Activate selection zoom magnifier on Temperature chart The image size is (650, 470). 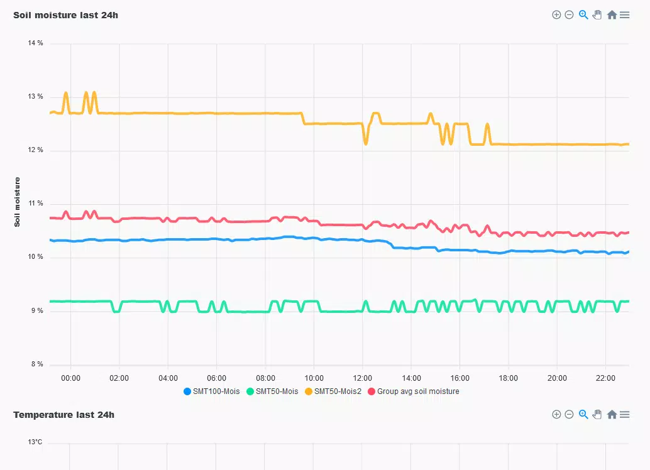(583, 415)
